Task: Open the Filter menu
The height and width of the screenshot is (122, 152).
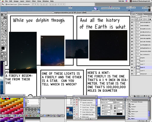Action: (34, 1)
